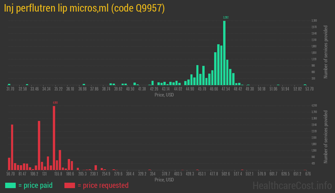Click the 'Price, USD' title under the green chart
Viewport: 335px width, 193px height.
tap(164, 95)
